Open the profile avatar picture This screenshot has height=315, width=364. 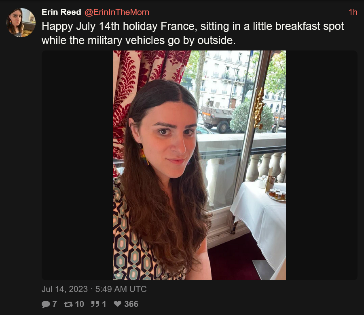[21, 23]
